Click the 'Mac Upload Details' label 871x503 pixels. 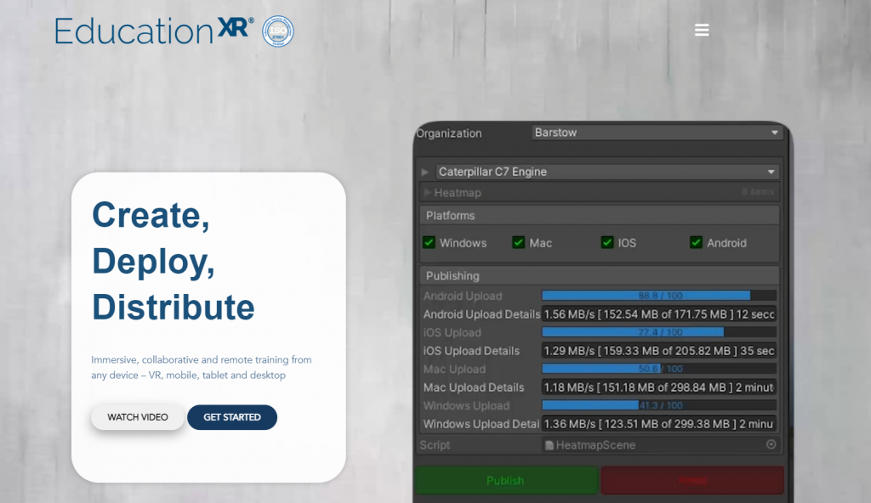tap(474, 387)
